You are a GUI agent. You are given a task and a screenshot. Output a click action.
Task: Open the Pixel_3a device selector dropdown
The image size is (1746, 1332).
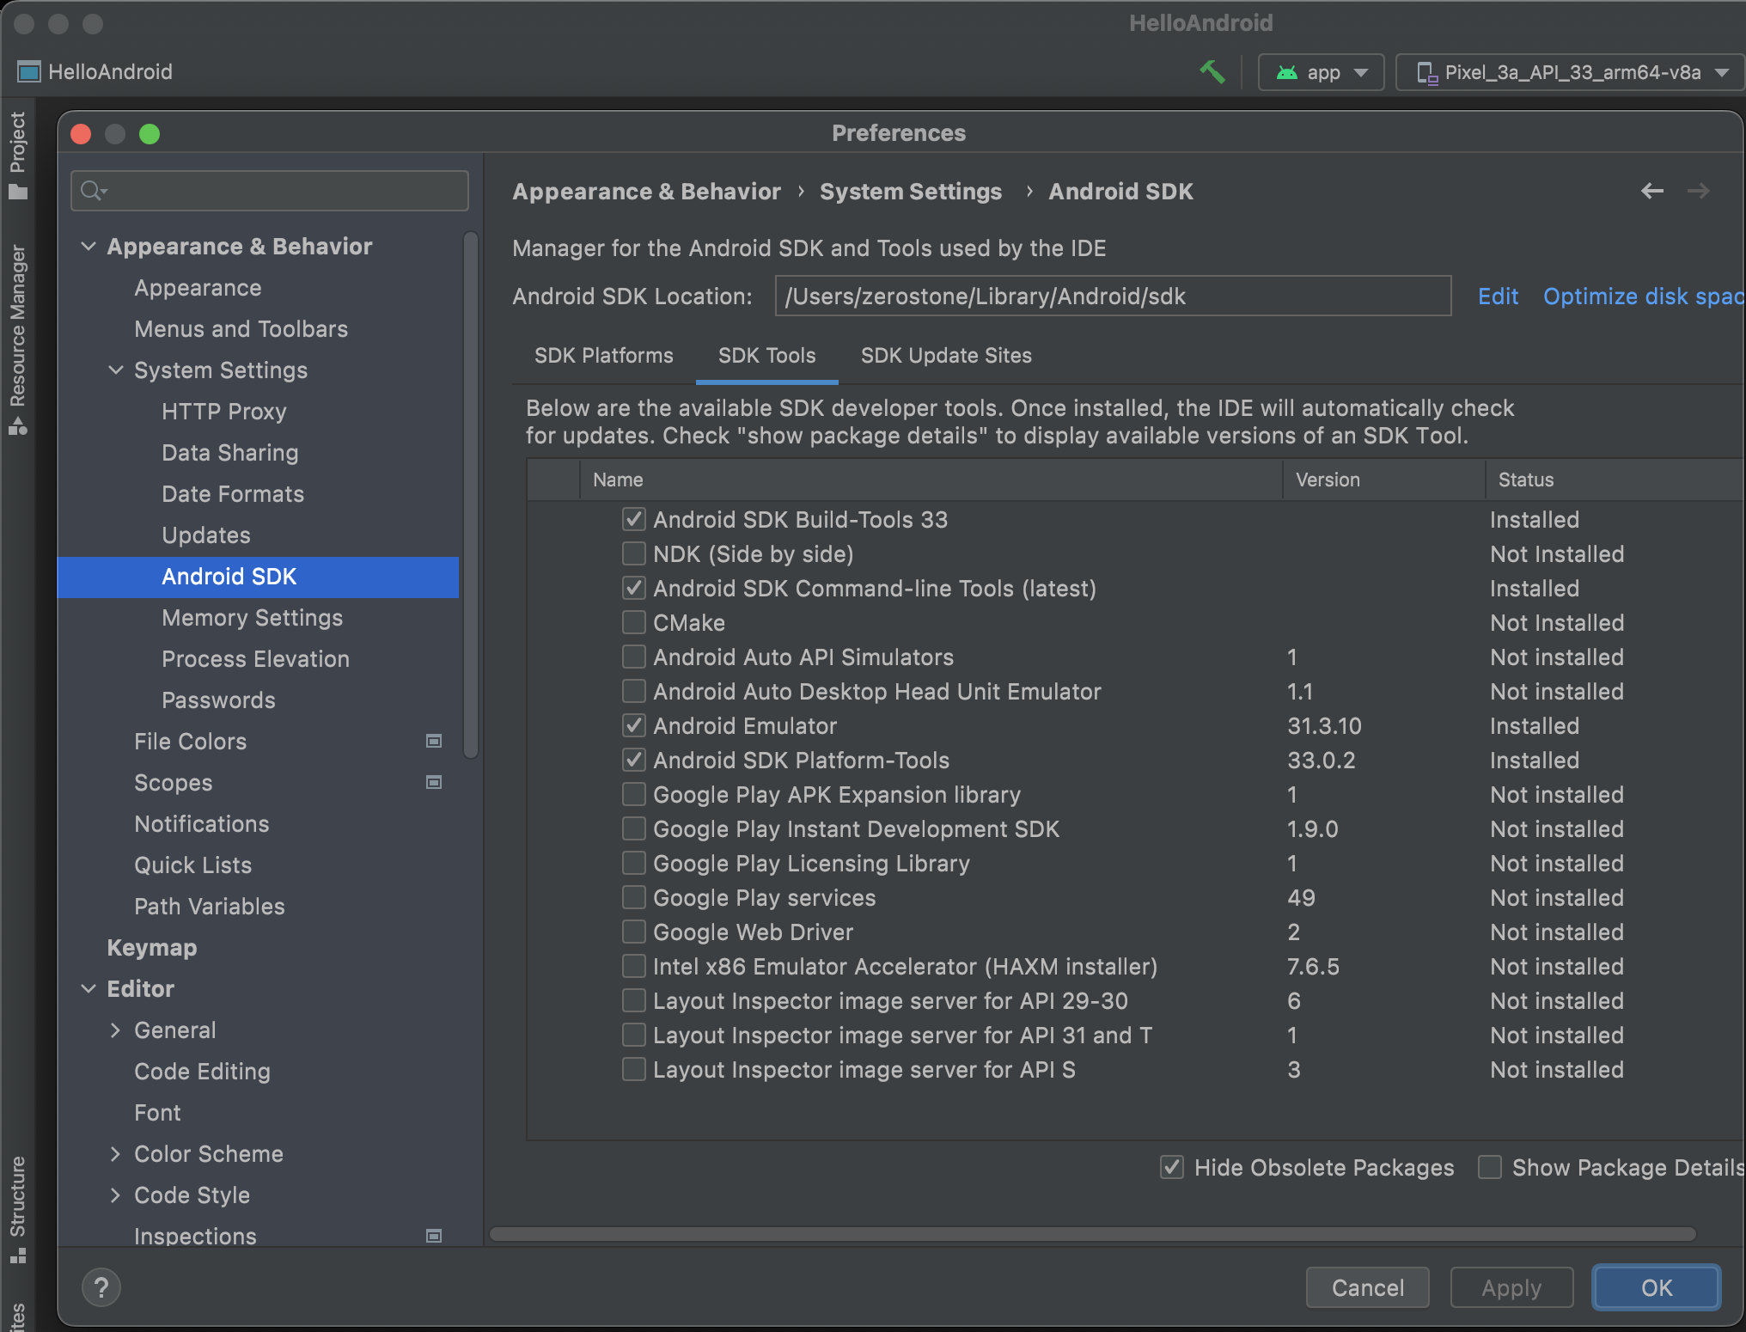(1571, 72)
